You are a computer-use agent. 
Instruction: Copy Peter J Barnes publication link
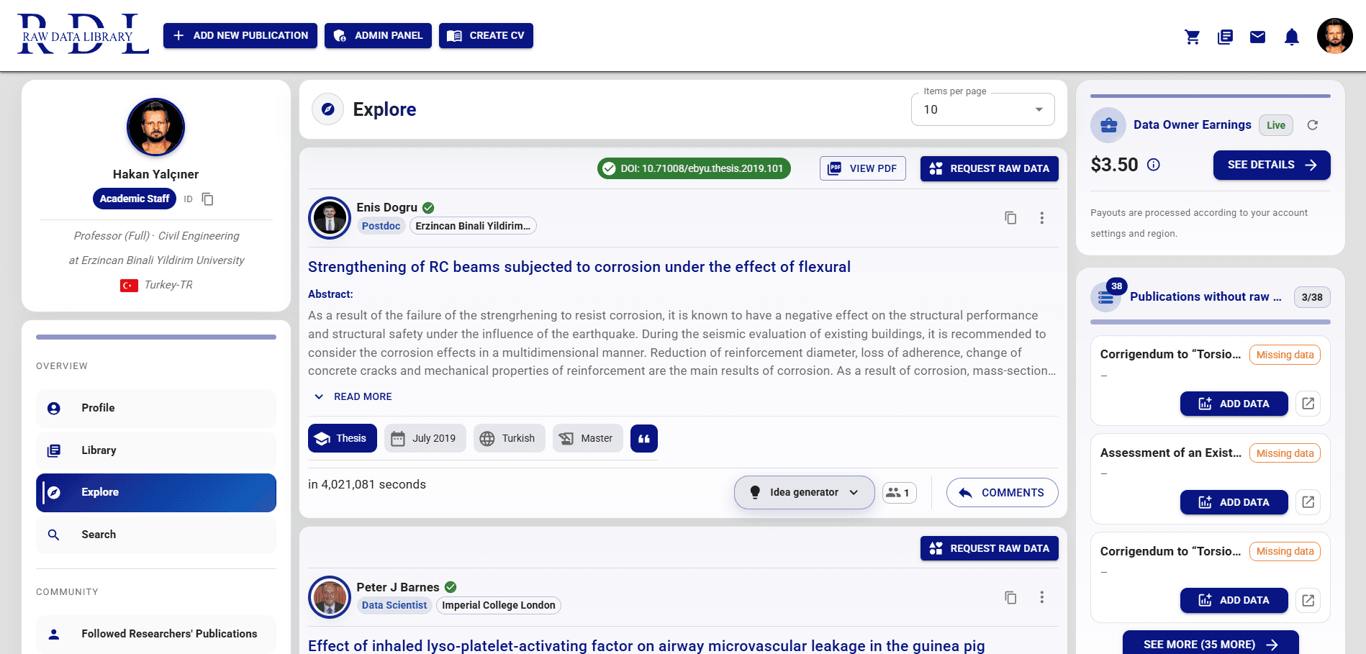tap(1010, 597)
